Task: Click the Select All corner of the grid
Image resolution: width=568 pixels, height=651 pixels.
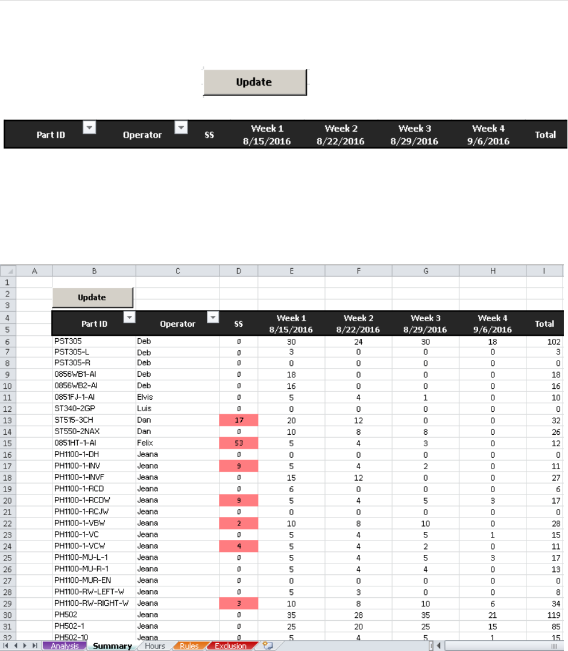Action: tap(8, 271)
